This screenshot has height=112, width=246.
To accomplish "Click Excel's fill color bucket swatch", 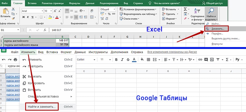I will [50, 17].
